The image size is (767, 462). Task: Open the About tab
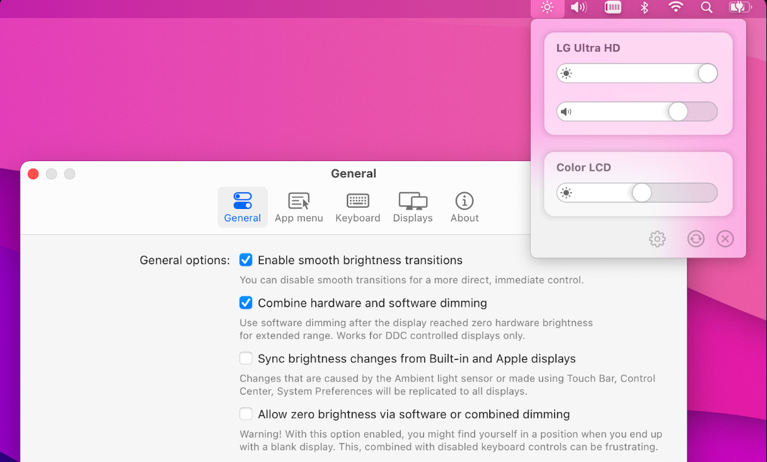click(x=464, y=207)
